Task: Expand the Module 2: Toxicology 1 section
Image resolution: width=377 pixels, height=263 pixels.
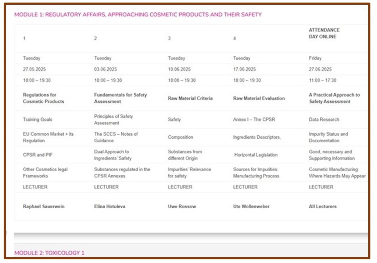Action: (49, 253)
